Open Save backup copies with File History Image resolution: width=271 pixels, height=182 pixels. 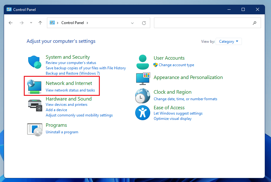86,68
